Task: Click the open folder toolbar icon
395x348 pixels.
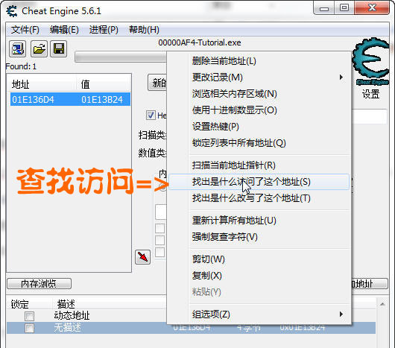Action: pyautogui.click(x=39, y=49)
